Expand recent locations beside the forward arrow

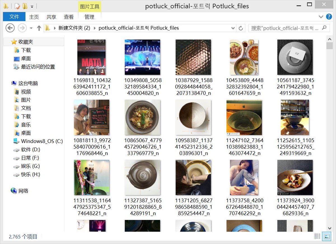point(31,28)
